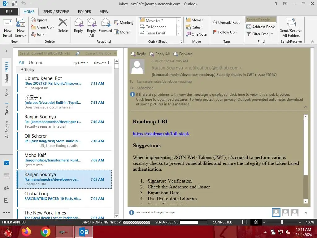Switch to the SEND / RECEIVE tab
317x238 pixels.
point(56,12)
